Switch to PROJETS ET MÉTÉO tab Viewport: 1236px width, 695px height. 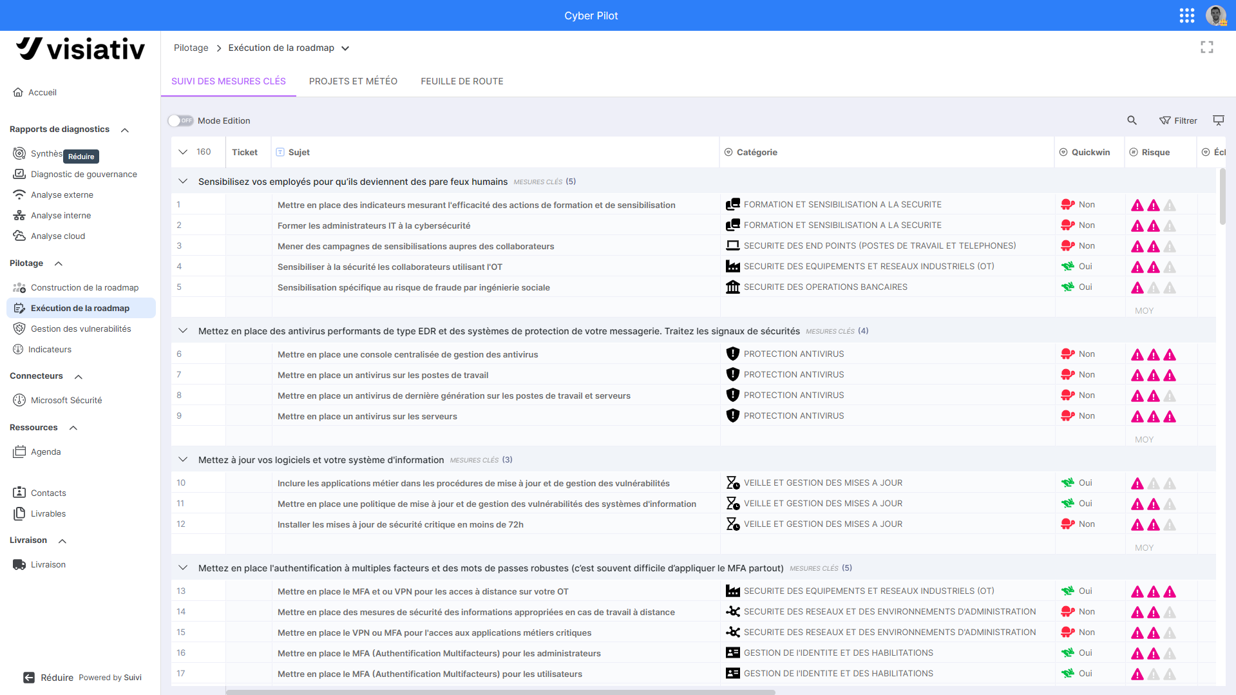tap(353, 81)
